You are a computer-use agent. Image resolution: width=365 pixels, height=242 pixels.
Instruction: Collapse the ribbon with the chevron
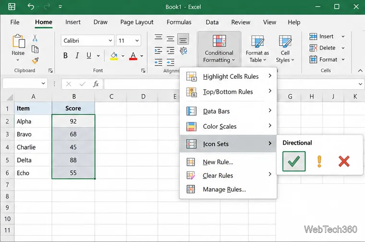360,71
